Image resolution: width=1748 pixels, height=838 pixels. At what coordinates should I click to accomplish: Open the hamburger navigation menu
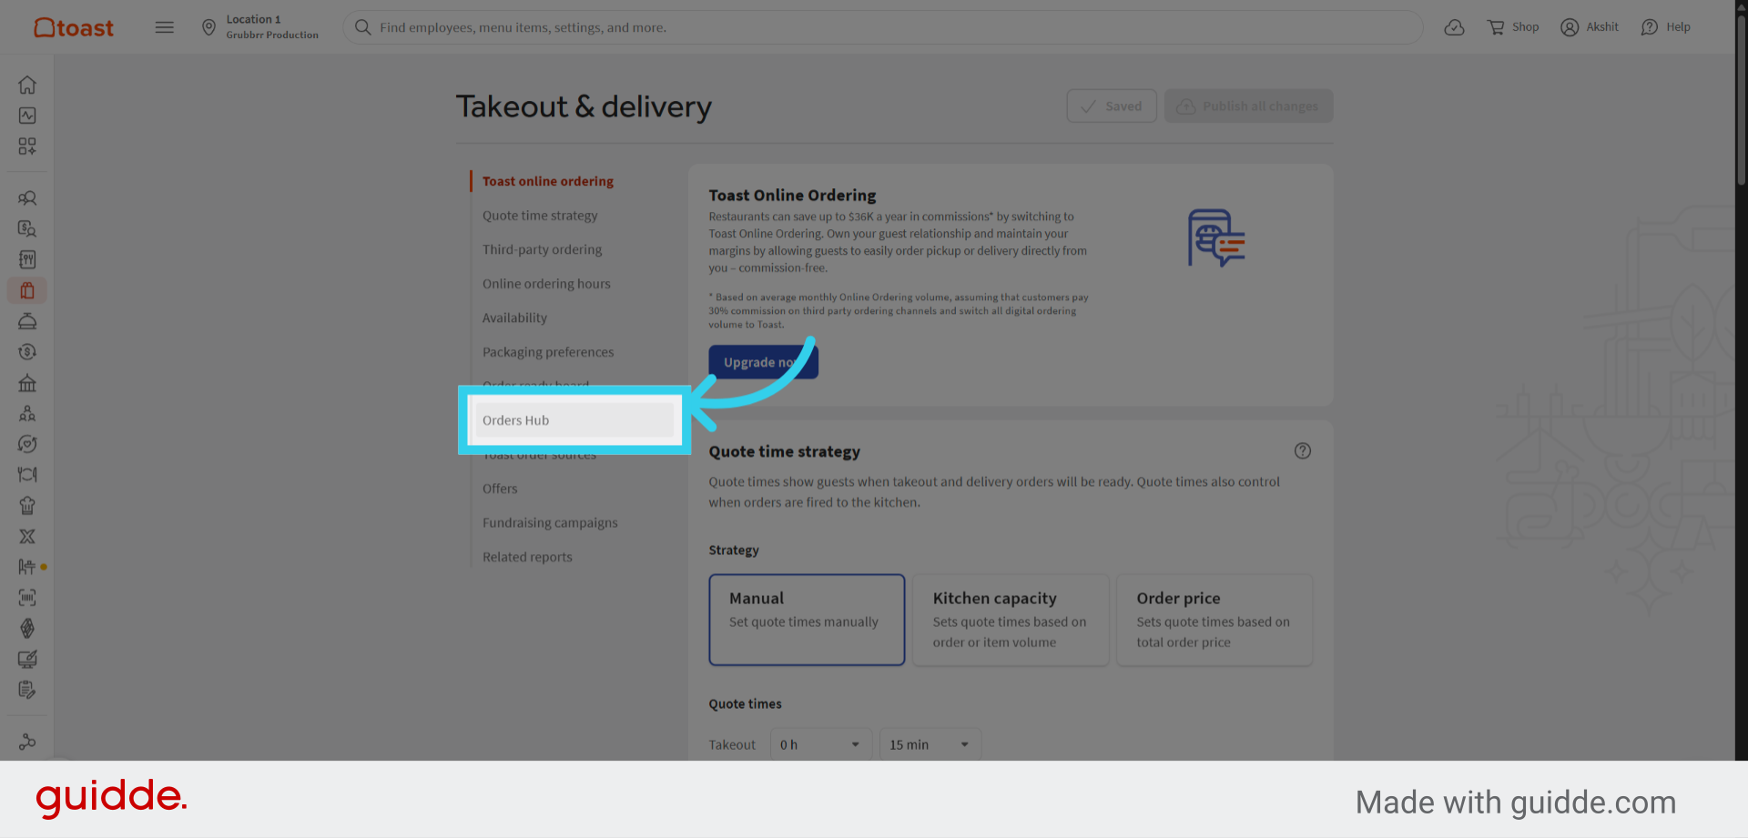(x=164, y=27)
